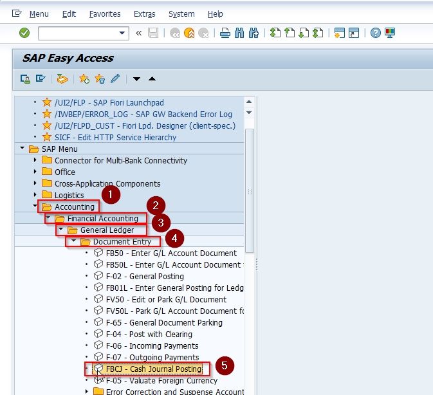Click the Generate Shortcut icon
This screenshot has width=433, height=395.
tap(354, 33)
